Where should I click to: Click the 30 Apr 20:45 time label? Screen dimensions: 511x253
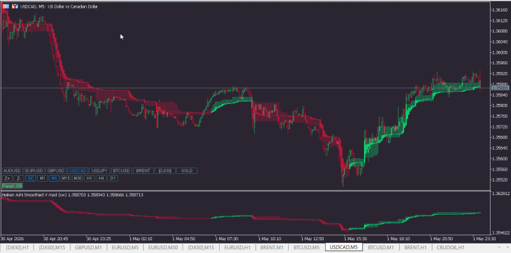56,238
